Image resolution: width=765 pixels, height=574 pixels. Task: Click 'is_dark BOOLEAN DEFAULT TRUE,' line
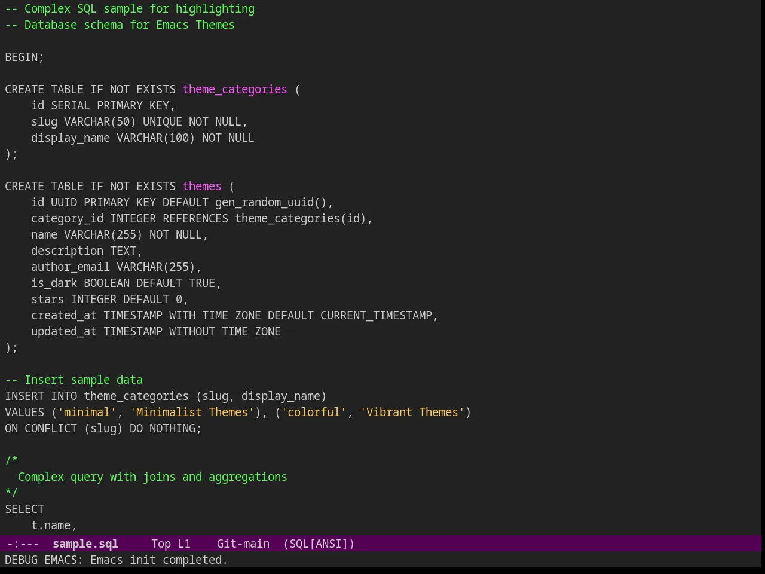tap(126, 283)
